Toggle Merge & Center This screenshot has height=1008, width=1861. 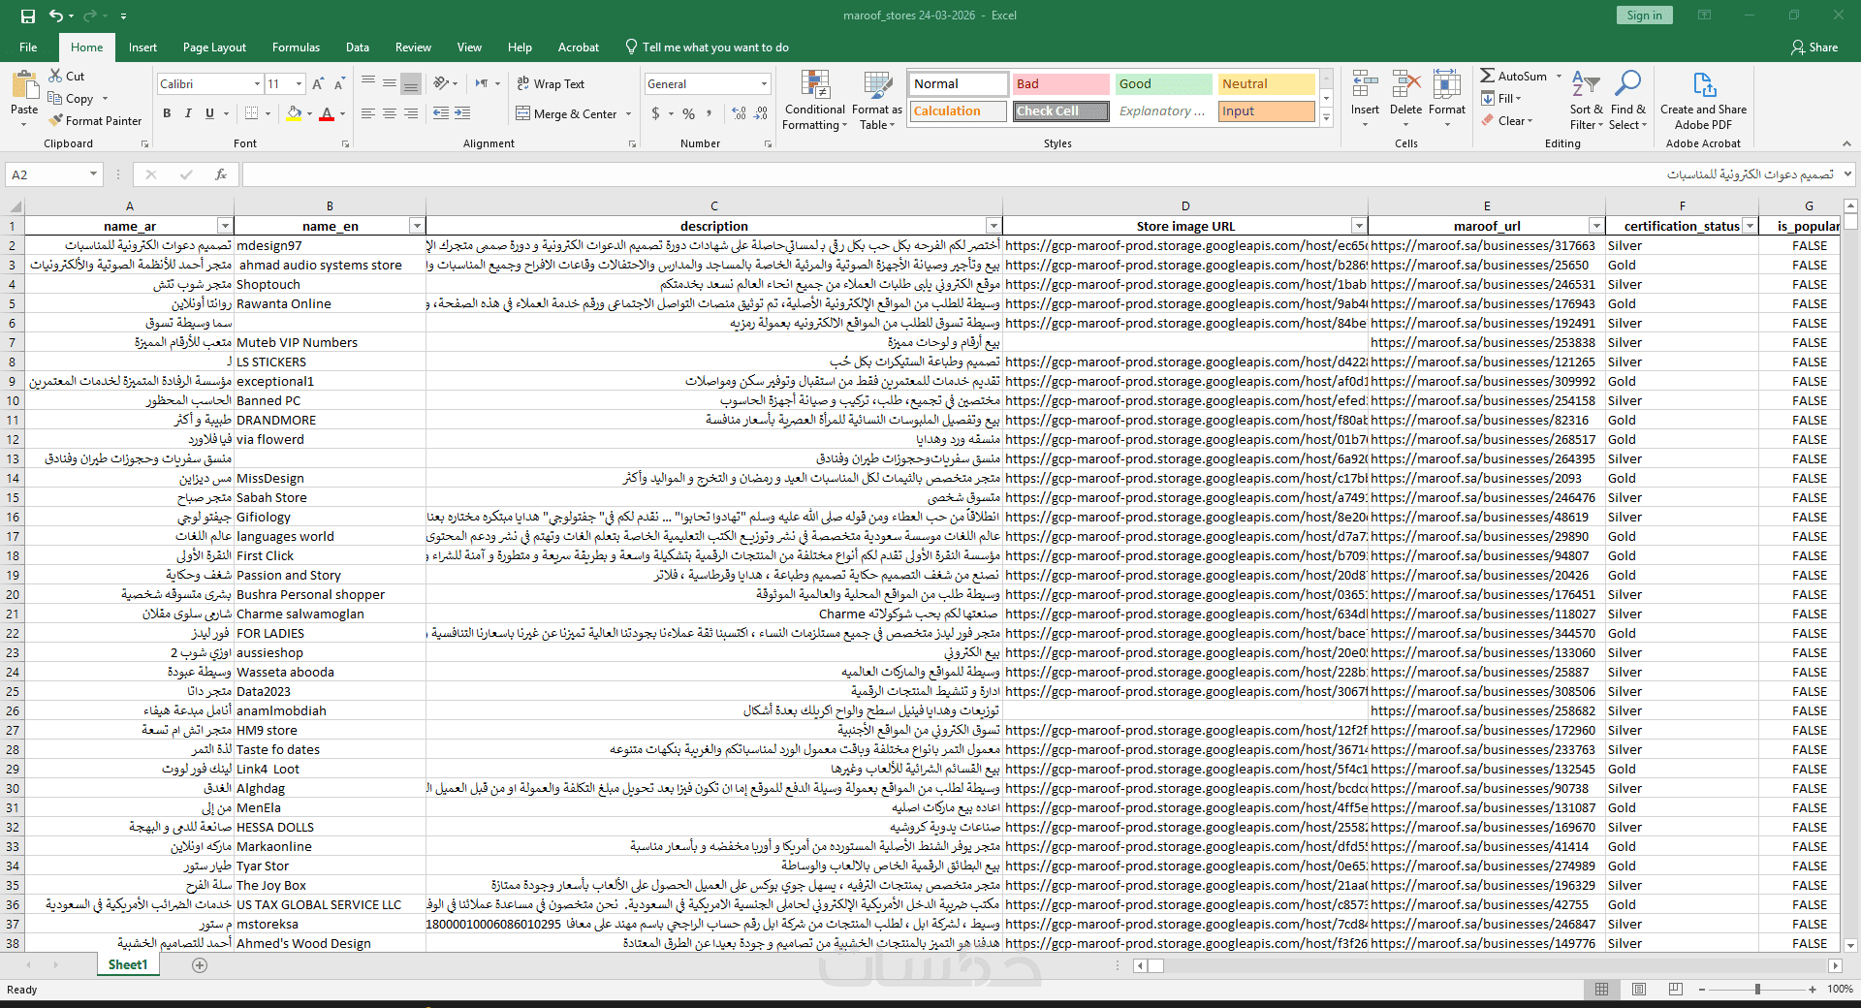(x=567, y=113)
